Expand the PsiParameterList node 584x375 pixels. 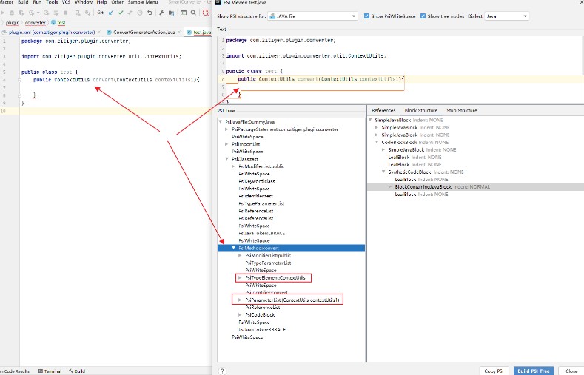pyautogui.click(x=240, y=300)
